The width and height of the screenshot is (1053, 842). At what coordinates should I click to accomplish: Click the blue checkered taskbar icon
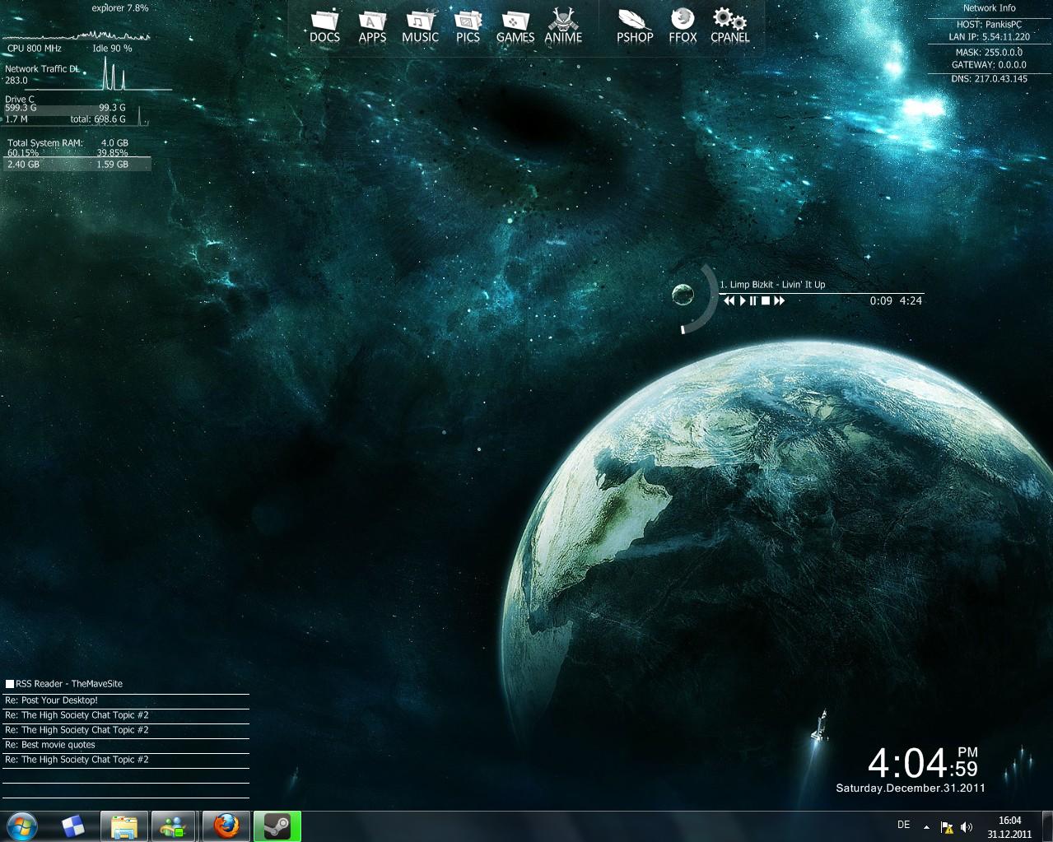point(72,826)
